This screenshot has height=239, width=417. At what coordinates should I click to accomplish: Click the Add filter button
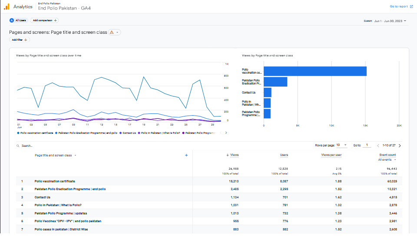(20, 40)
